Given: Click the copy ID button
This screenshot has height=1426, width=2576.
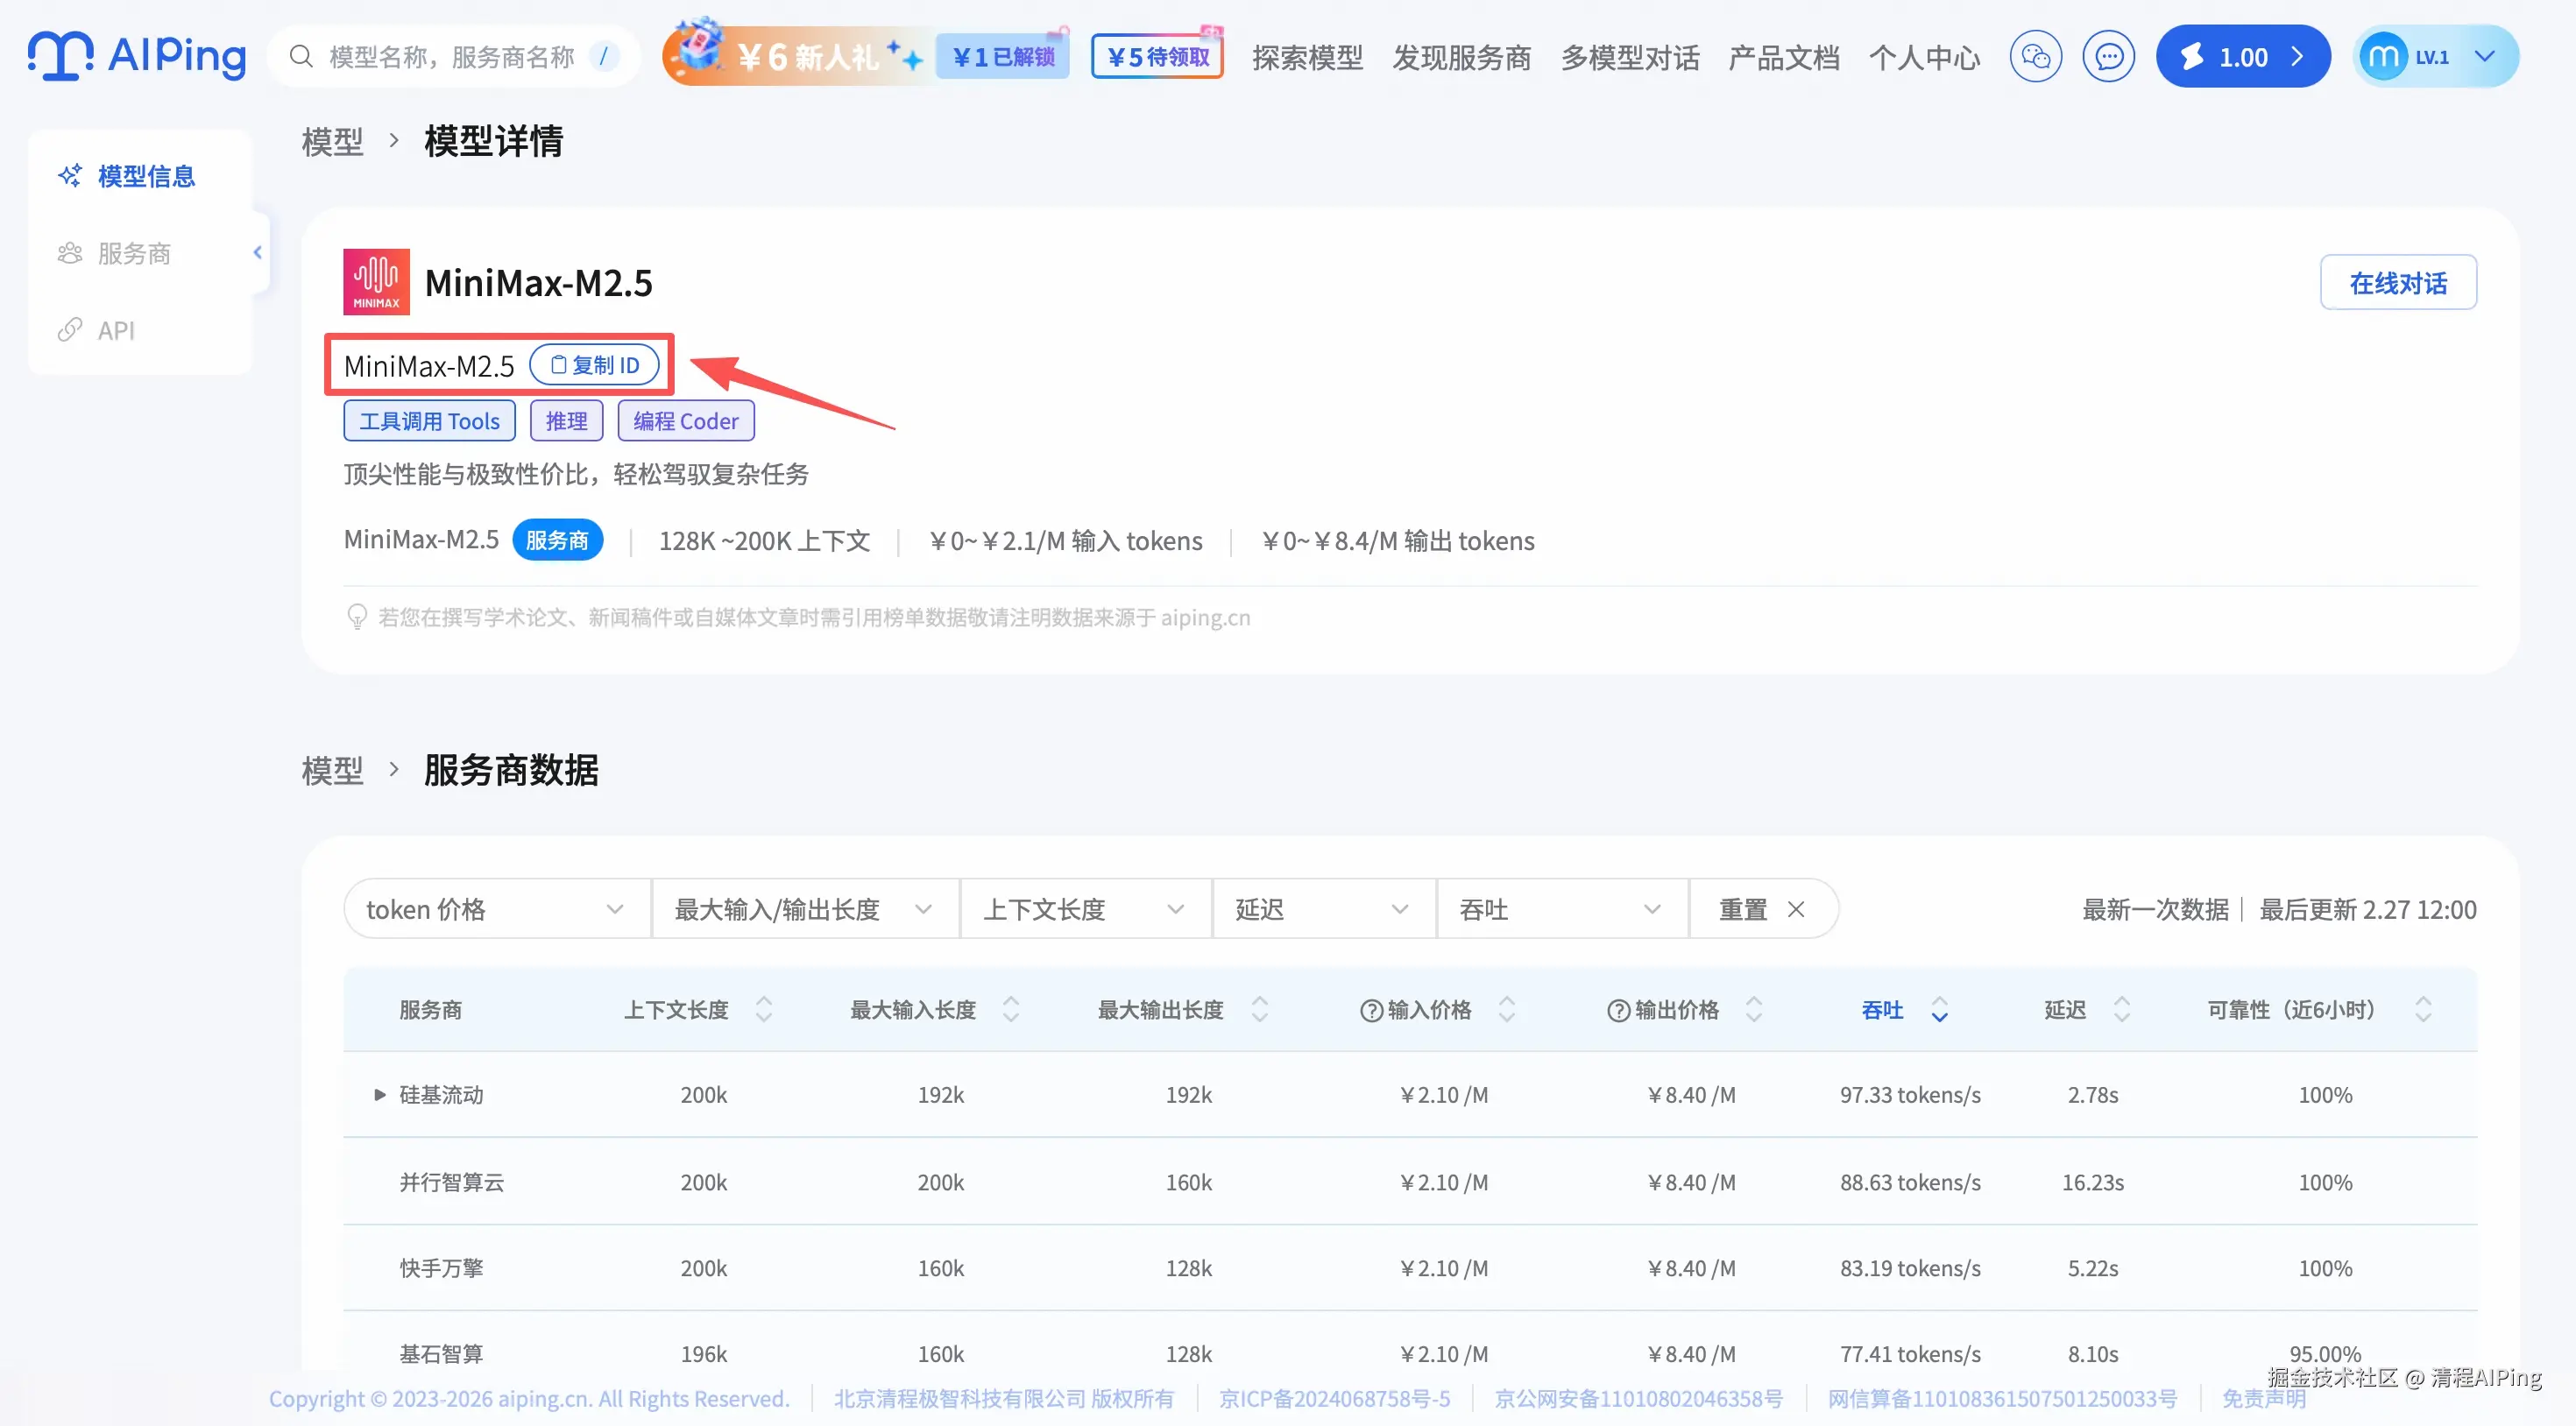Looking at the screenshot, I should tap(595, 365).
